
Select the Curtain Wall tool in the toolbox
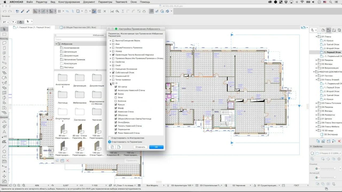pyautogui.click(x=4, y=93)
